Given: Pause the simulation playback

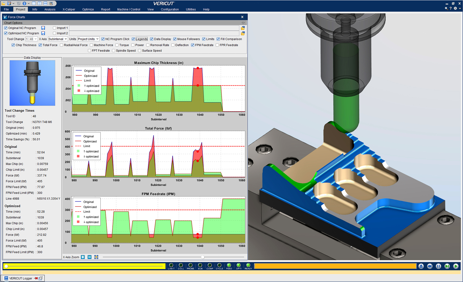Looking at the screenshot, I should coord(438,266).
